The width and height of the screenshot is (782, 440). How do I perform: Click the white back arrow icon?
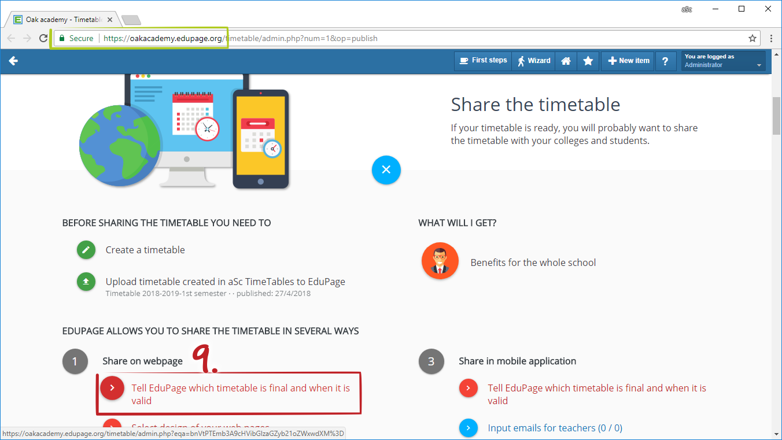tap(13, 61)
